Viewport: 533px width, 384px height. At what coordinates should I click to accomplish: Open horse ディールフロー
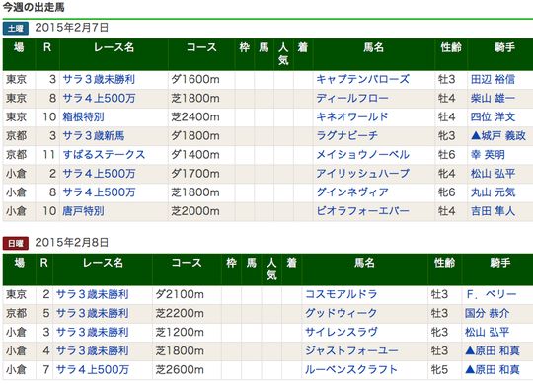click(352, 98)
